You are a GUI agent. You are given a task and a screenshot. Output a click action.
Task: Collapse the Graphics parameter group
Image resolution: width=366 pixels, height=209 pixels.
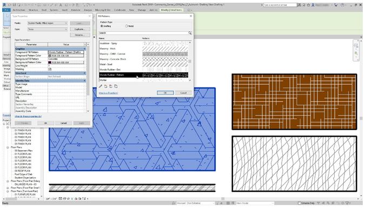pos(85,49)
